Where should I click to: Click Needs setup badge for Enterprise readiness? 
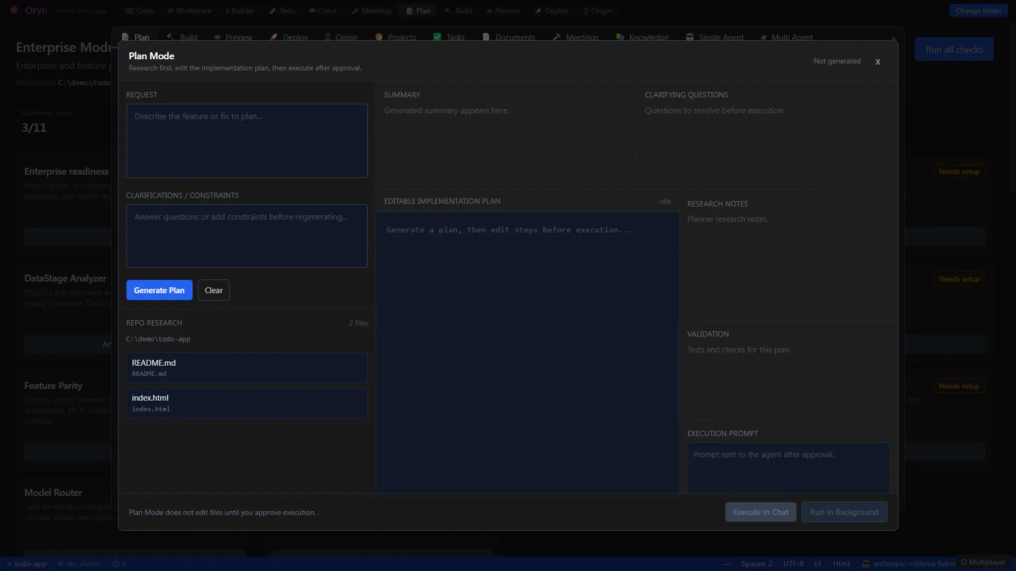pyautogui.click(x=959, y=171)
